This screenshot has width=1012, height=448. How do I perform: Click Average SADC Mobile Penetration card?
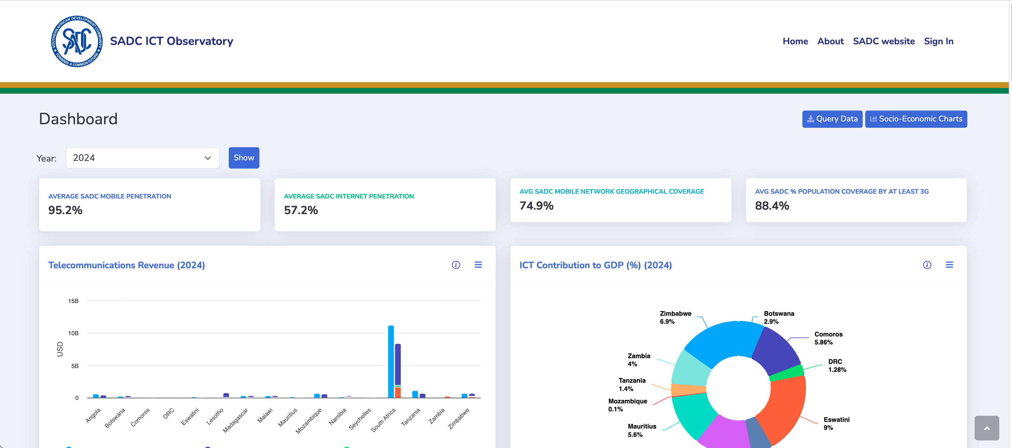point(149,204)
